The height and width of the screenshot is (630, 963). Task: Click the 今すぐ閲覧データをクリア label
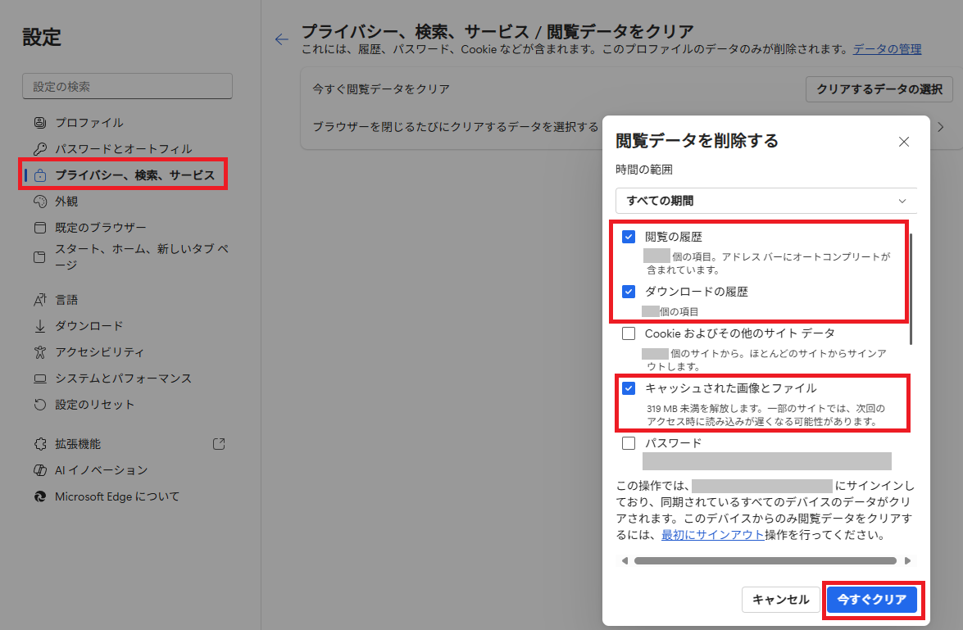click(x=381, y=89)
